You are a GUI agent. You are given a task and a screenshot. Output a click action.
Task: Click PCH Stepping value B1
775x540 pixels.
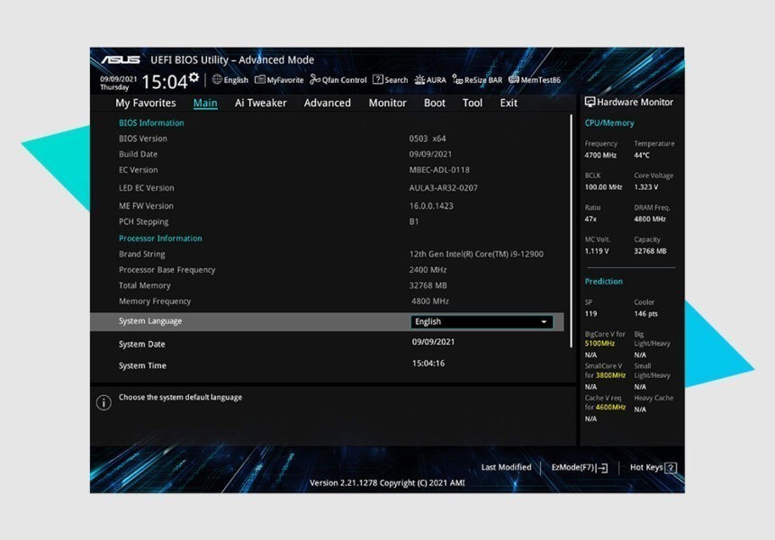(x=414, y=221)
